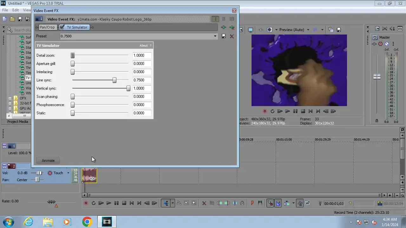406x228 pixels.
Task: Save the TV Simulator preset
Action: (x=224, y=36)
